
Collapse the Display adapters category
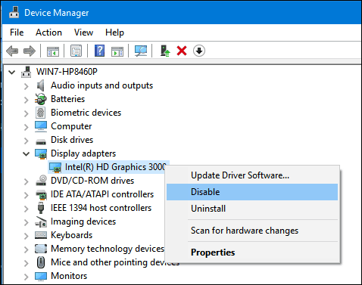click(x=26, y=153)
